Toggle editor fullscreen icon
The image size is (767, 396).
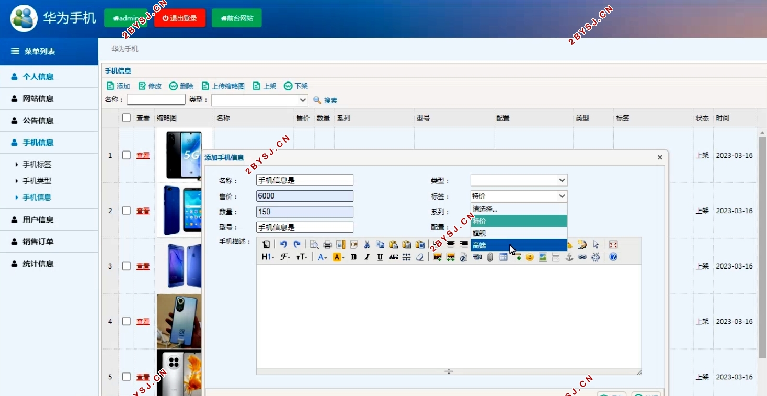point(613,244)
